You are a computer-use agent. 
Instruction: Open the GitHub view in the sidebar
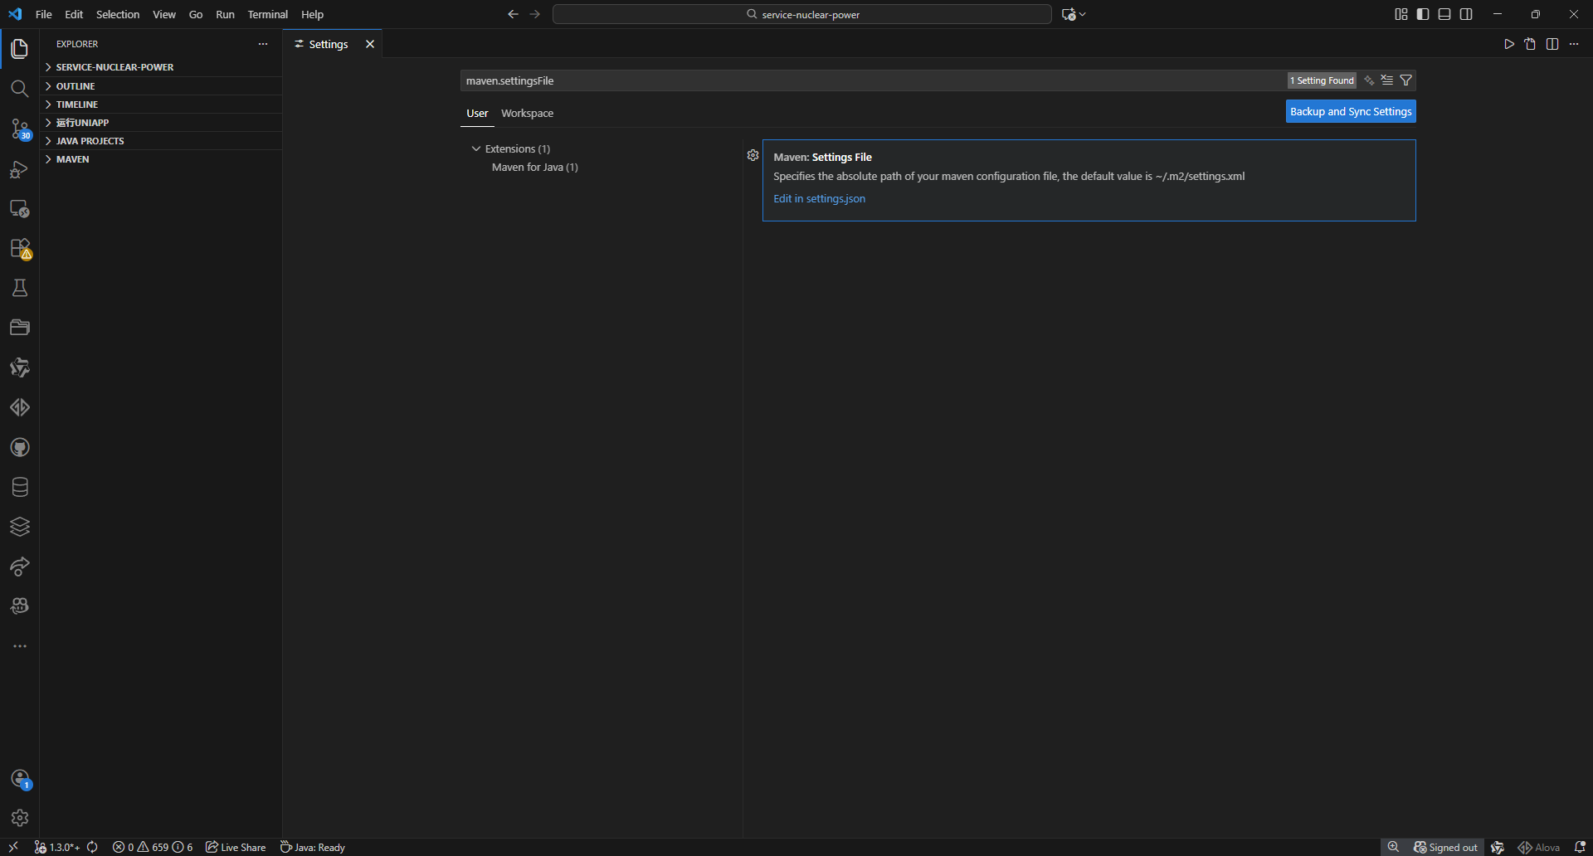click(x=20, y=447)
